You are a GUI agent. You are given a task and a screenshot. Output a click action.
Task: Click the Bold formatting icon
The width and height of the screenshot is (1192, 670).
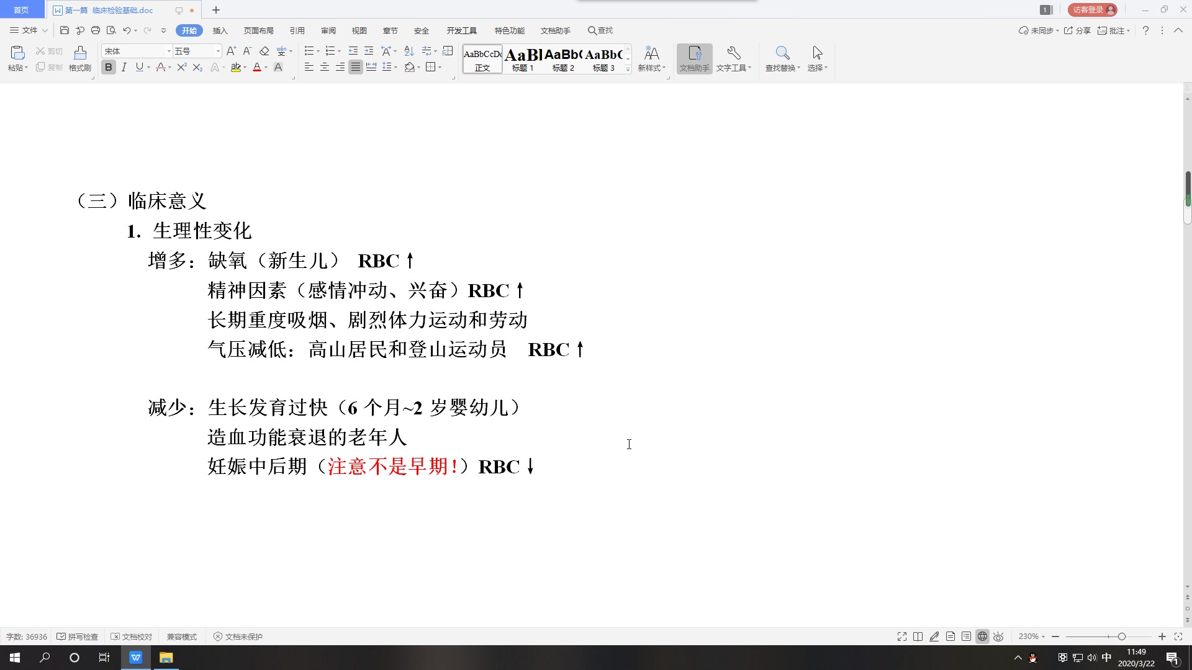tap(108, 67)
